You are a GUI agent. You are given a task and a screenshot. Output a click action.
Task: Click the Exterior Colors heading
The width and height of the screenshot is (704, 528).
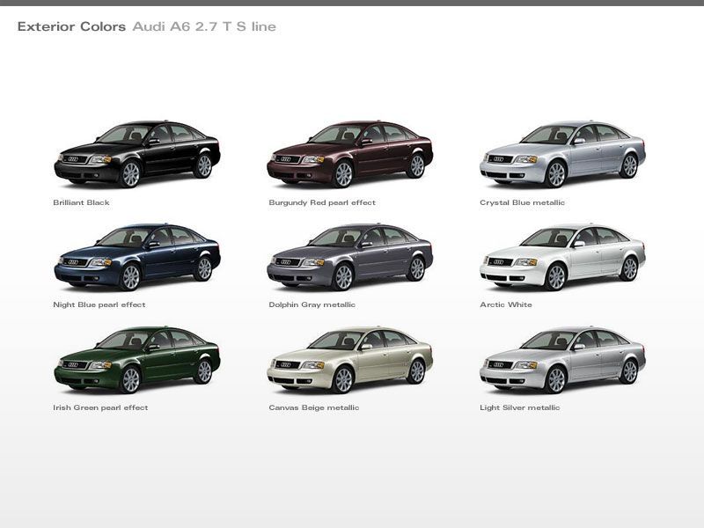71,27
